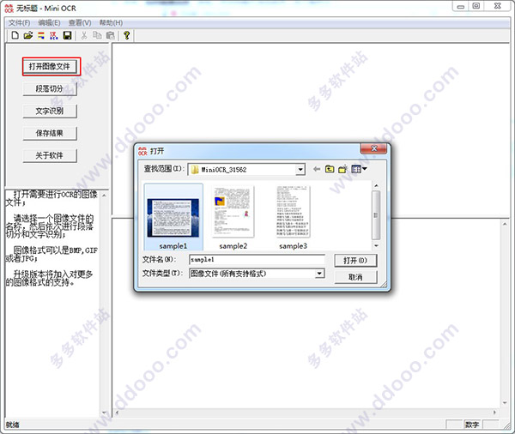Click the result pane horizontal scroll right arrow
515x434 pixels.
point(494,413)
